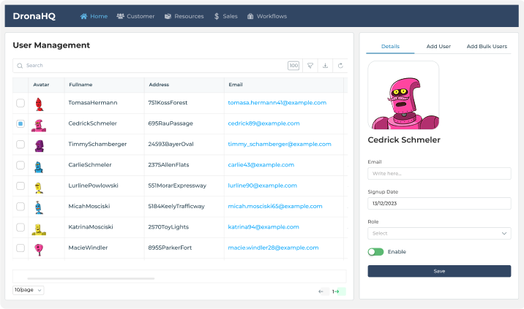Click the 100 records count badge
The image size is (524, 309).
pyautogui.click(x=293, y=66)
